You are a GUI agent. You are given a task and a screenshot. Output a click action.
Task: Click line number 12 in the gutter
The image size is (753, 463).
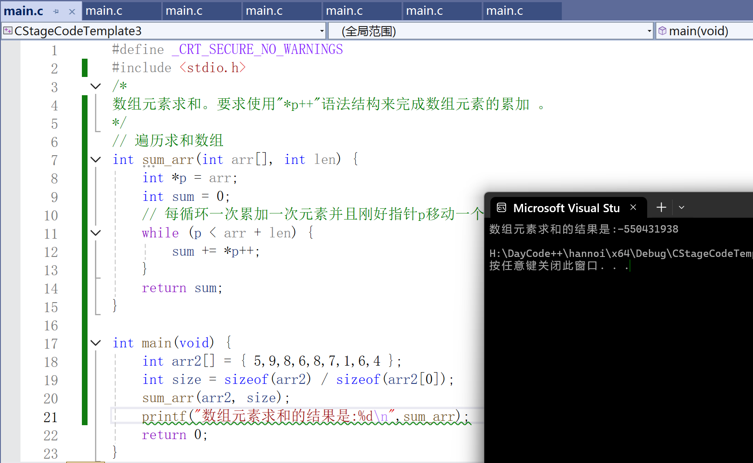pyautogui.click(x=51, y=252)
